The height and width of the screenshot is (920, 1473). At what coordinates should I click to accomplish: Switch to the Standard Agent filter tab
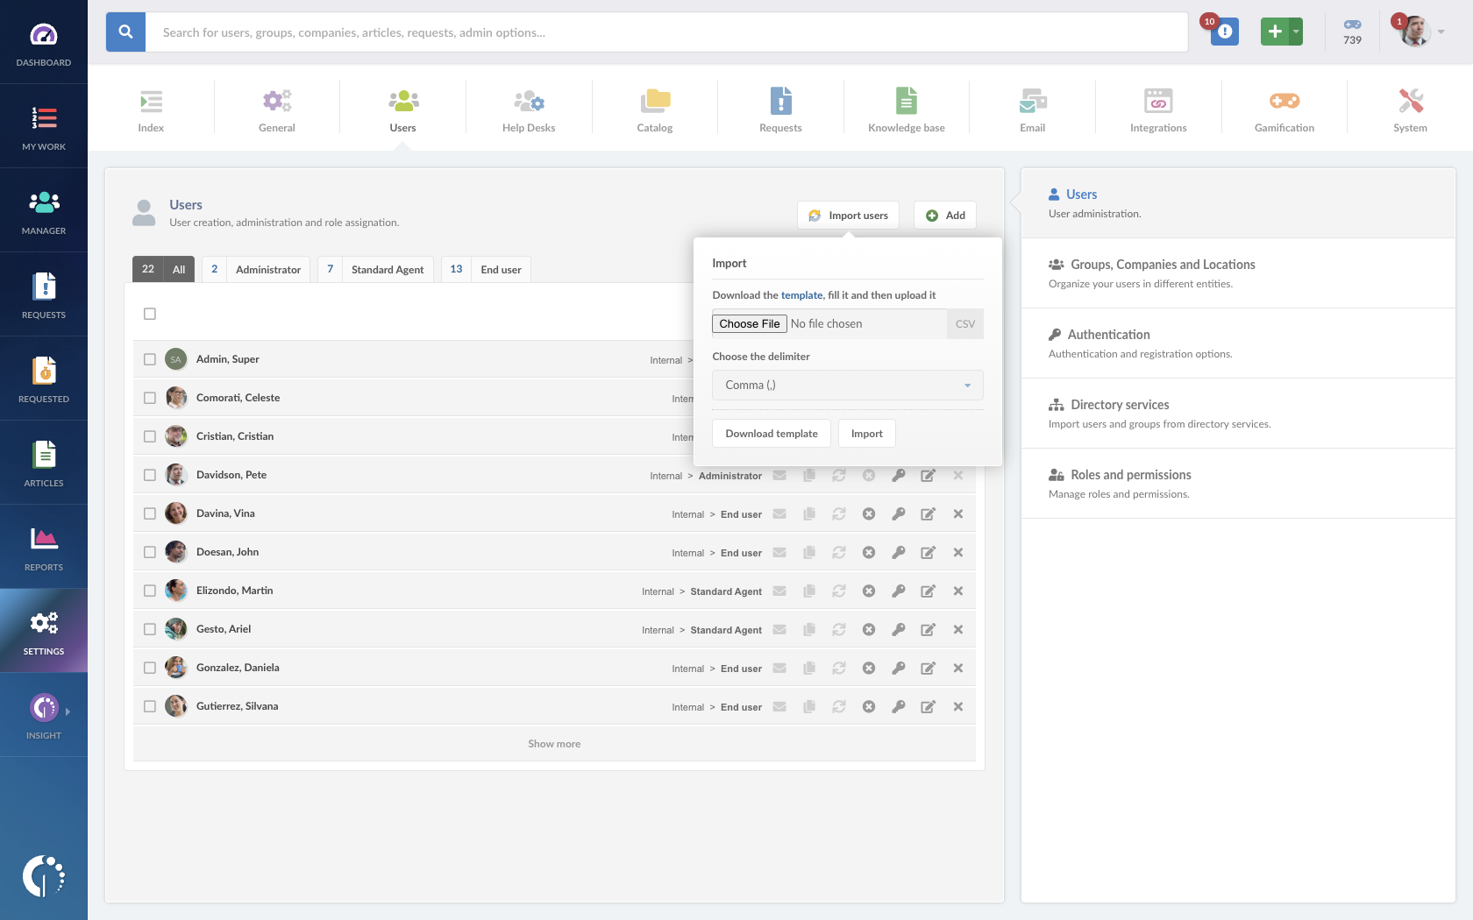point(388,269)
